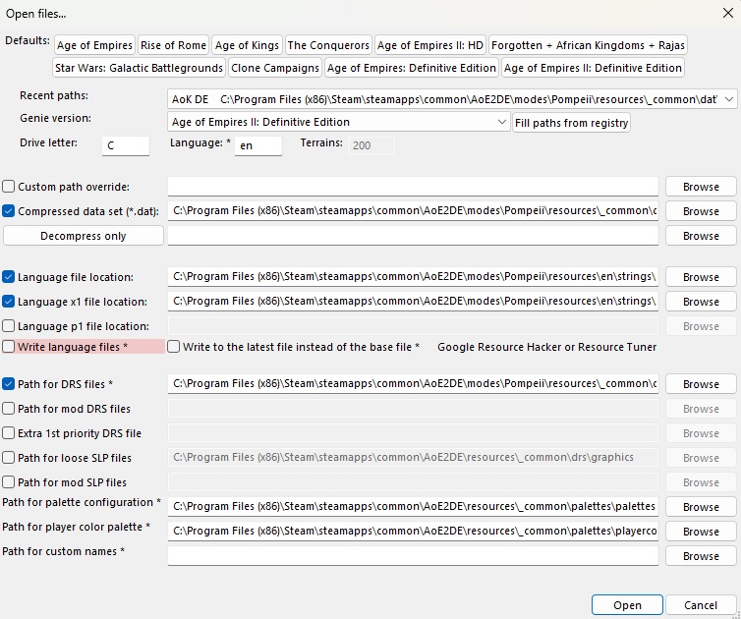
Task: Uncheck Language file location checkbox
Action: (8, 277)
